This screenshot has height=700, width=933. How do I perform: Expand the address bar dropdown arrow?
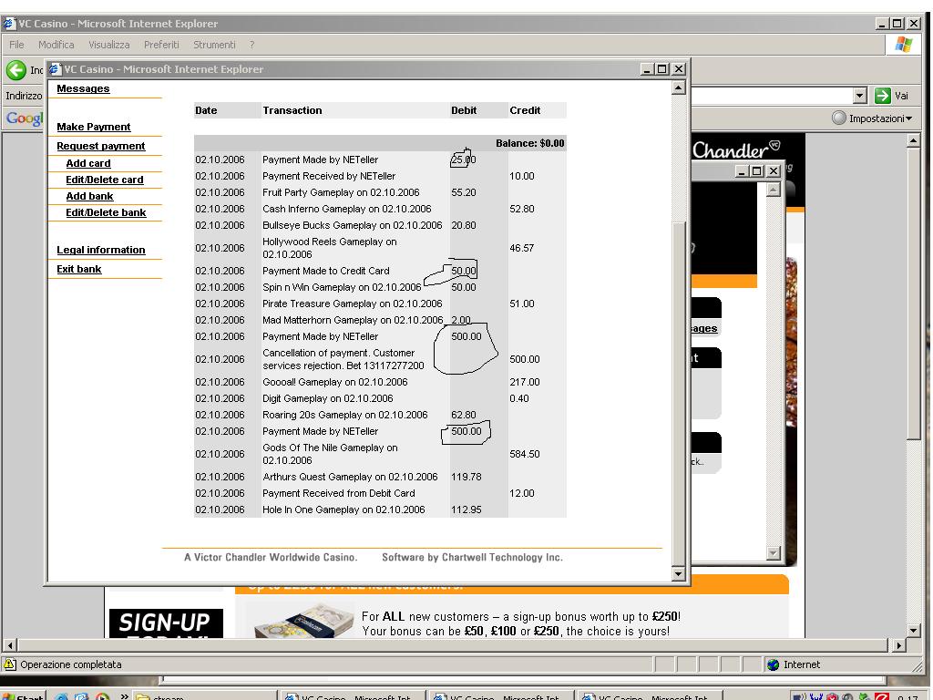click(860, 95)
